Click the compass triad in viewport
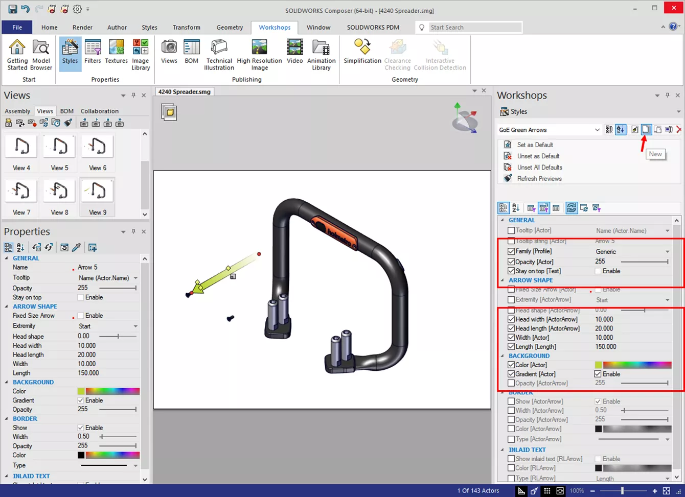Viewport: 685px width, 497px height. 465,118
